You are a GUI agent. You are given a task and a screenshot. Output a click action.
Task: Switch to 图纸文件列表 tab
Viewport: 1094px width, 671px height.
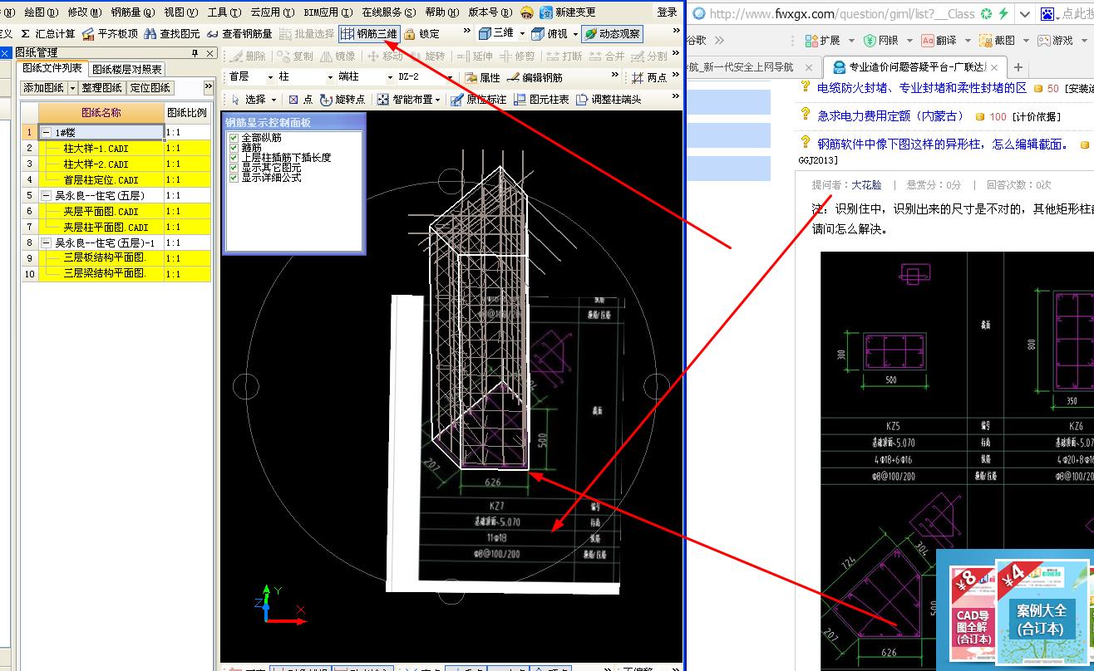click(x=52, y=69)
